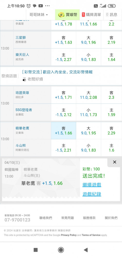Open the 遊戲紀錄 link
Screen dimensions: 122x258
[92, 194]
